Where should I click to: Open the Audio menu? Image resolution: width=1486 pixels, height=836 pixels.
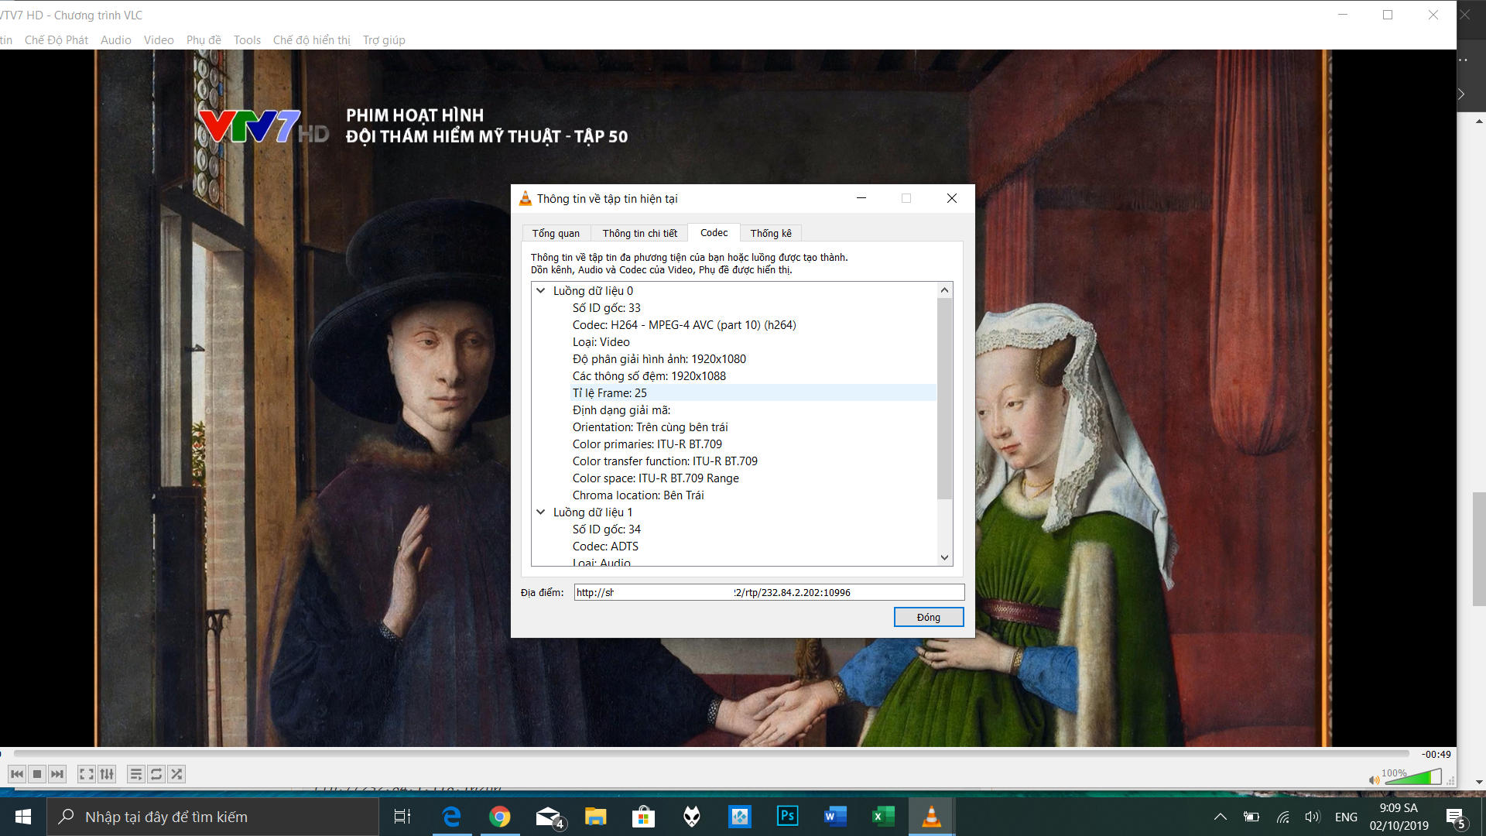116,40
